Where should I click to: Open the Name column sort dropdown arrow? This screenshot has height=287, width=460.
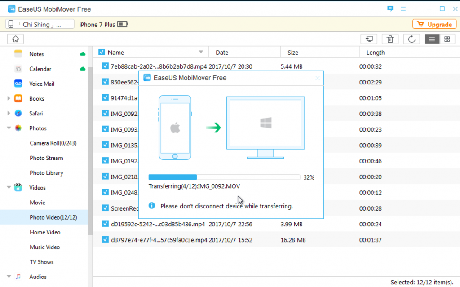click(201, 52)
